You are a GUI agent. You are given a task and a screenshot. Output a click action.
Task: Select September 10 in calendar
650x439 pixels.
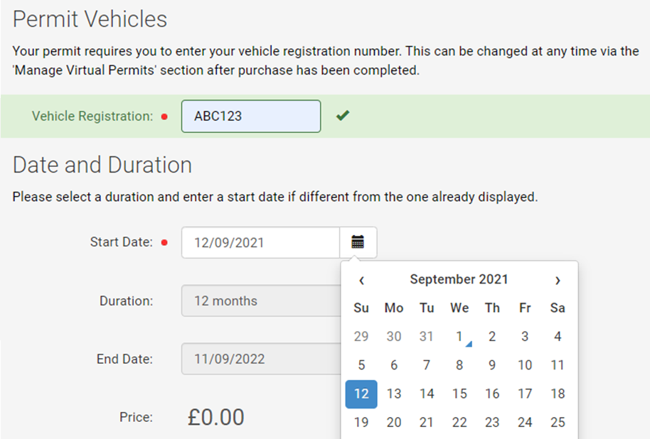pyautogui.click(x=525, y=365)
